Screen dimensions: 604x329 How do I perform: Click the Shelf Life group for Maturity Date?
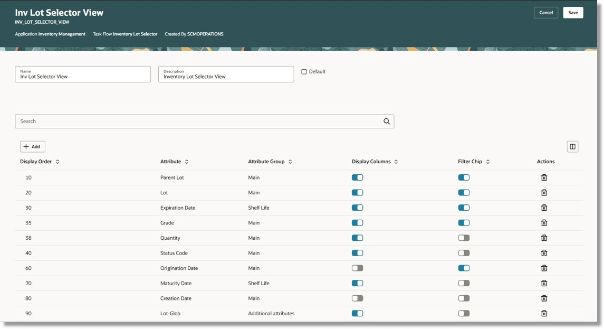(258, 283)
